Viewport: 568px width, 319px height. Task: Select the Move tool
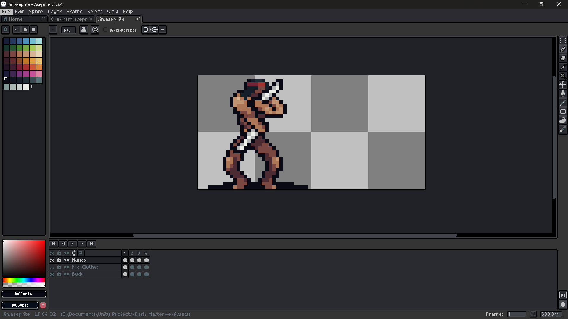(x=563, y=85)
